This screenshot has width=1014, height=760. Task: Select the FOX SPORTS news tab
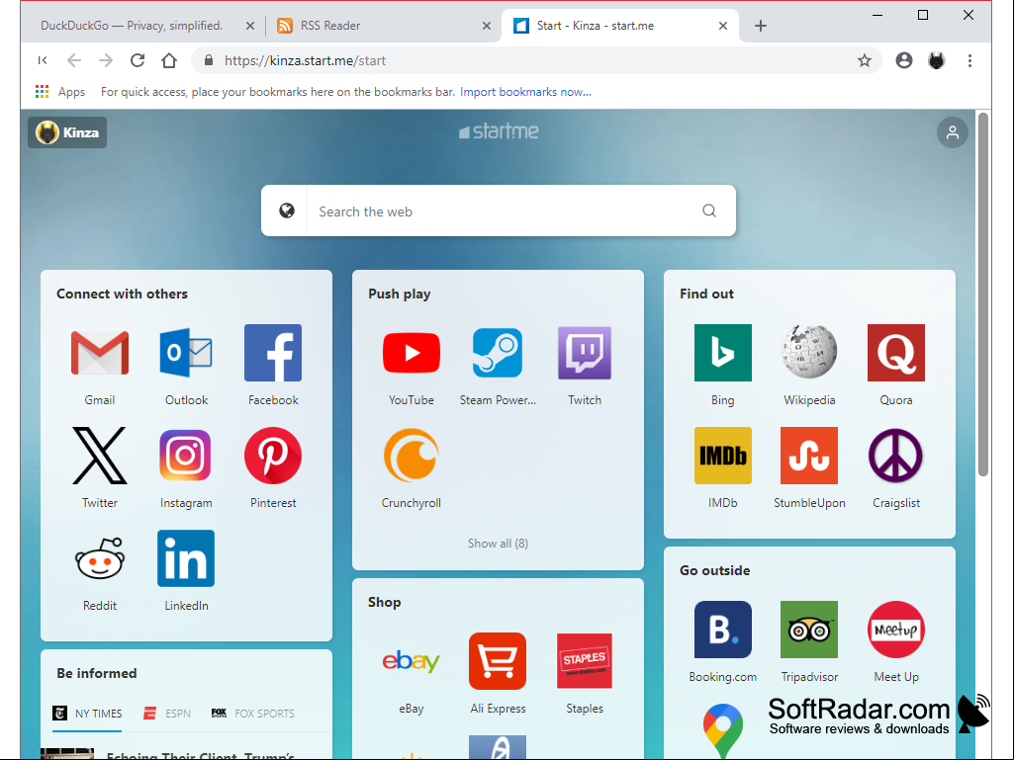tap(253, 714)
